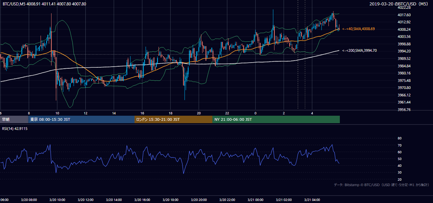Click the RSI 20 level label
Image resolution: width=433 pixels, height=203 pixels.
(x=399, y=179)
